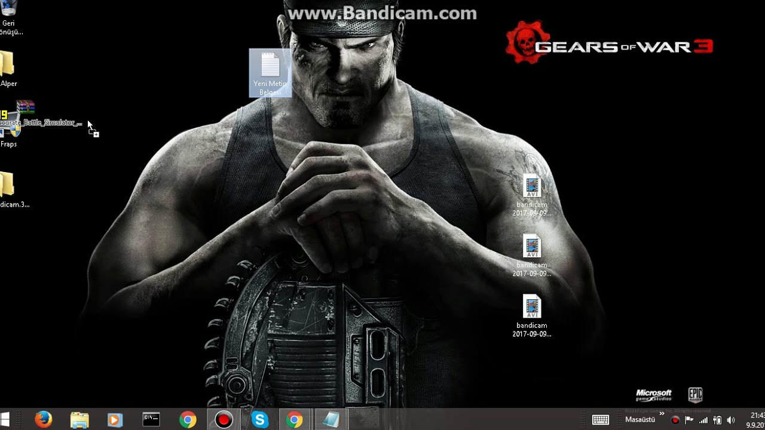
Task: Click the Bandicam recording tray icon
Action: [x=675, y=420]
